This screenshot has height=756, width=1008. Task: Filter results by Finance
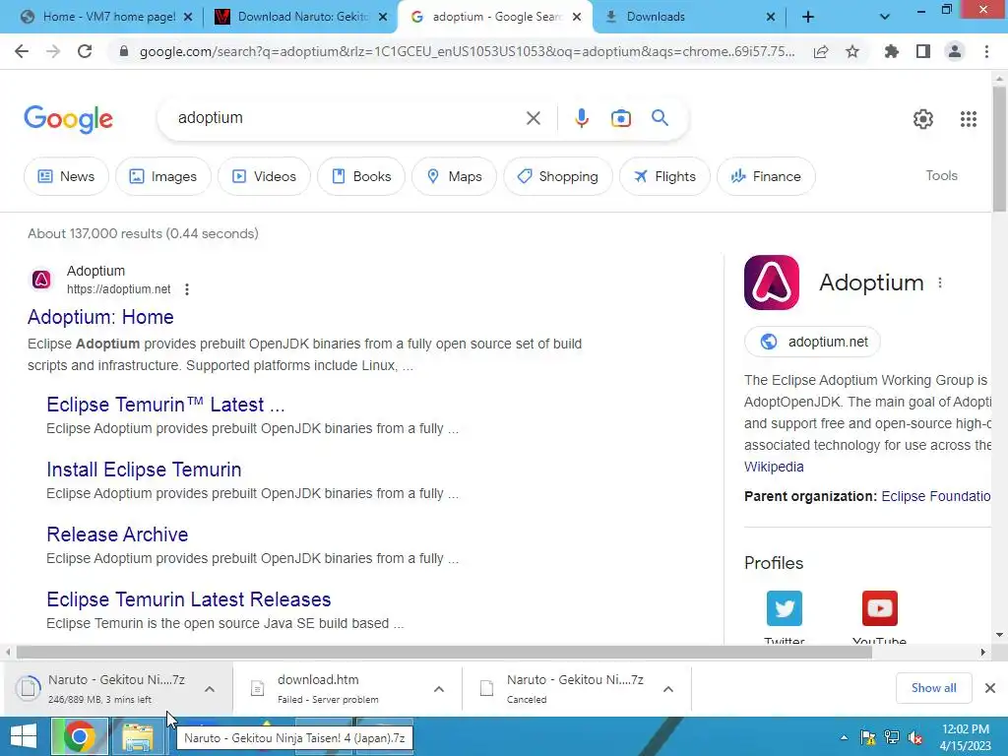click(x=766, y=176)
